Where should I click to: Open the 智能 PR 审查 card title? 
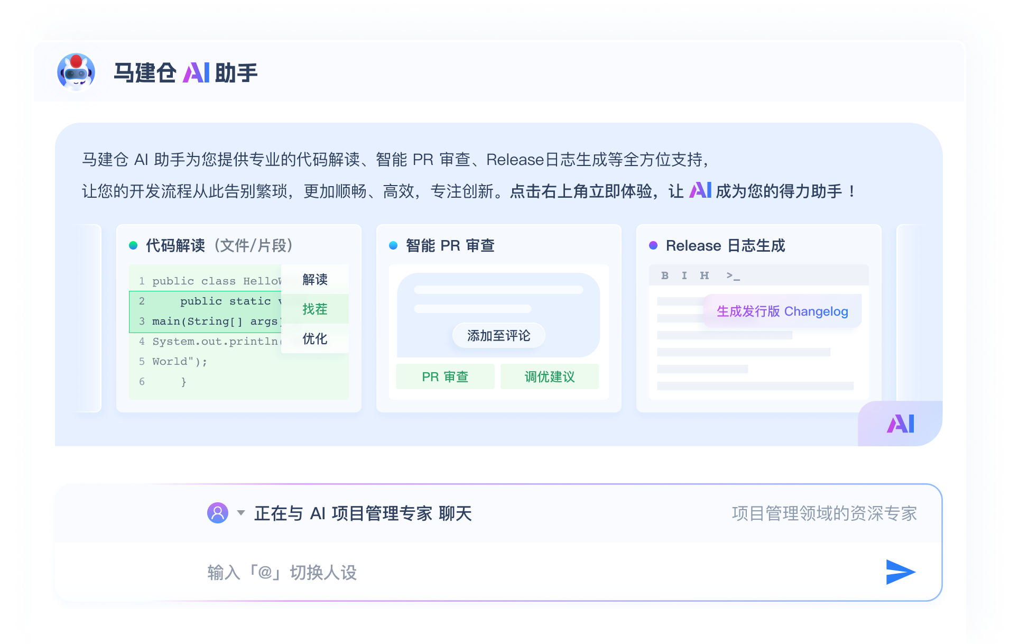pyautogui.click(x=450, y=245)
